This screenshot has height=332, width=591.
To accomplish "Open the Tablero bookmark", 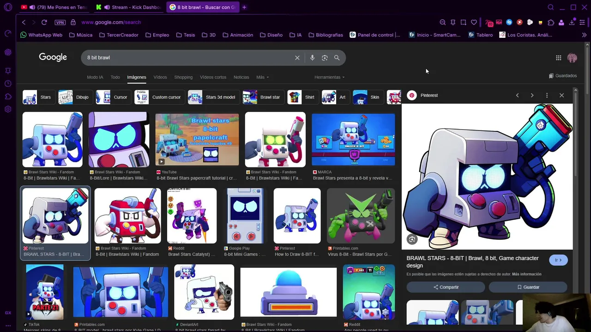I will click(480, 35).
